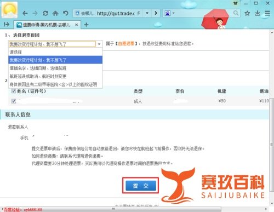This screenshot has width=274, height=212.
Task: Click the undo/restore closed page arrow icon
Action: 65,13
